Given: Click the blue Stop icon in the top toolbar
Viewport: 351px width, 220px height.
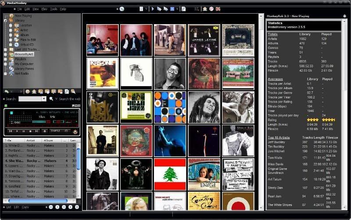Looking at the screenshot, I should [x=172, y=9].
